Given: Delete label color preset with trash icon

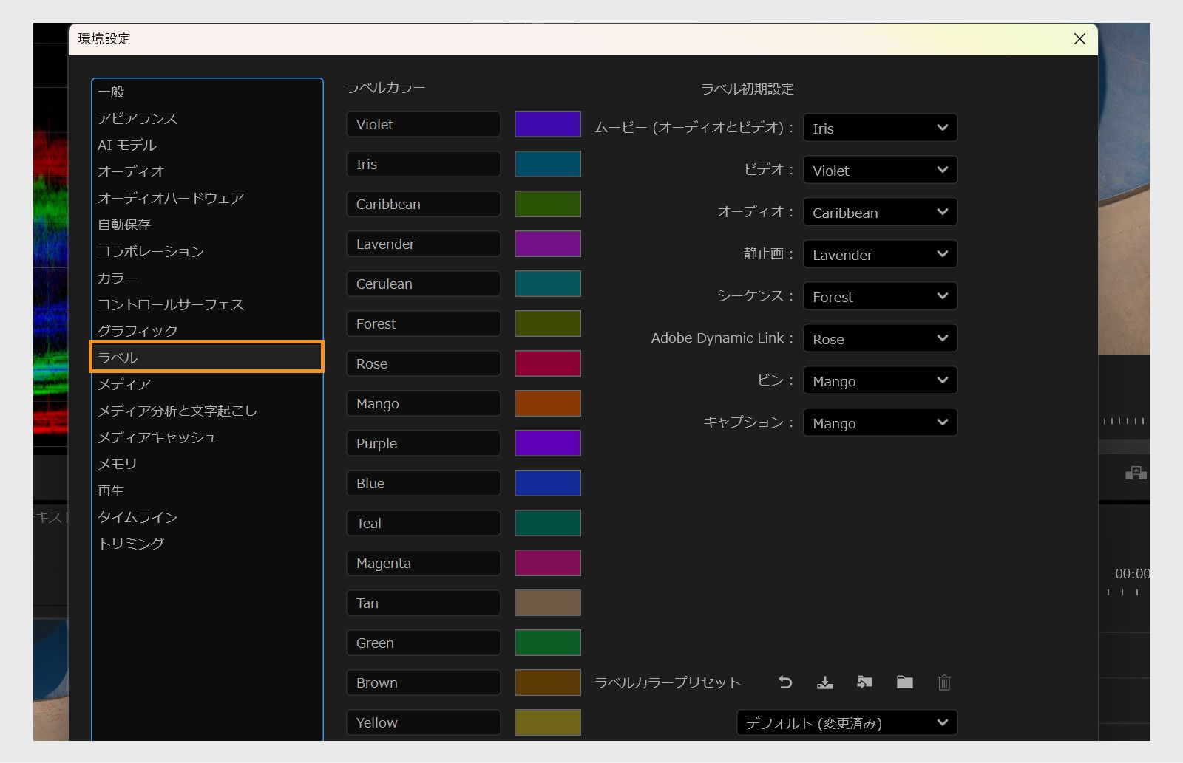Looking at the screenshot, I should point(944,682).
